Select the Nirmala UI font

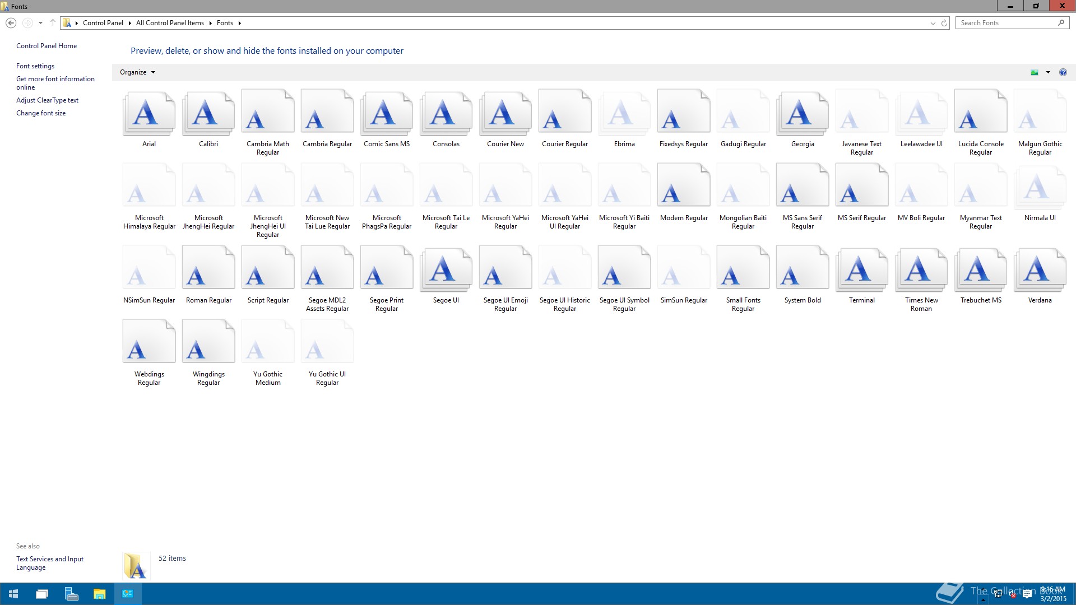click(1040, 188)
